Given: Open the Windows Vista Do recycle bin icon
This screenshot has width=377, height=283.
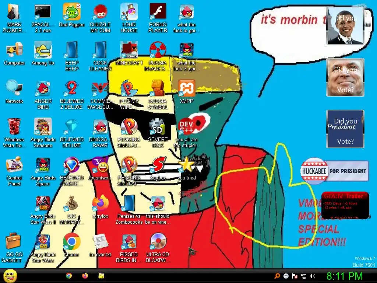Looking at the screenshot, I should coord(14,133).
